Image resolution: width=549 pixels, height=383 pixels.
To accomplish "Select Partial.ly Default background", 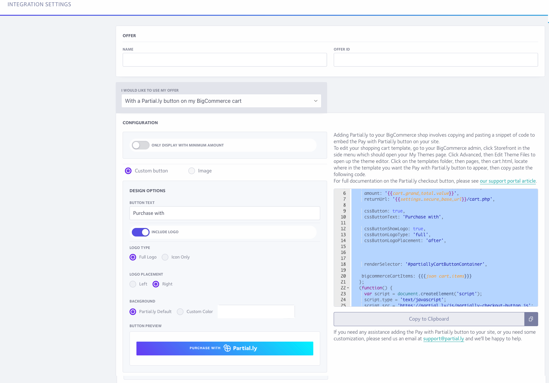I will [x=133, y=312].
